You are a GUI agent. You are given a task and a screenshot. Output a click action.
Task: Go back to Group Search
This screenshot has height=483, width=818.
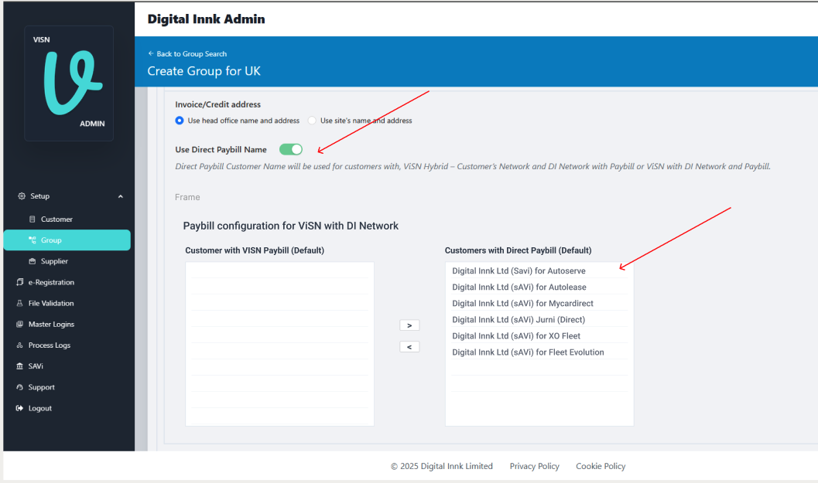point(191,53)
